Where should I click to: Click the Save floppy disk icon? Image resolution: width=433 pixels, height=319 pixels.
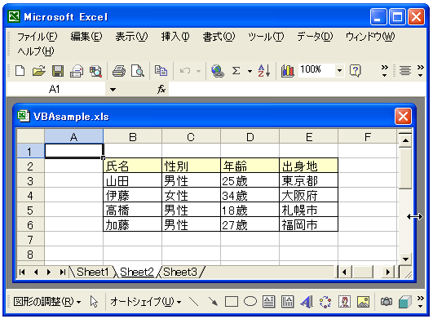(x=58, y=71)
